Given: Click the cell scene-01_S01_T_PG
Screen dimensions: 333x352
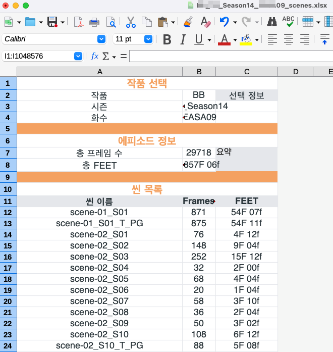Looking at the screenshot, I should 100,224.
